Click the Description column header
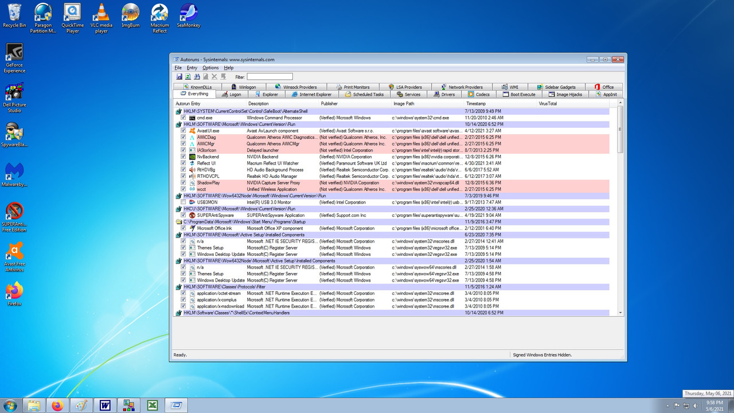The height and width of the screenshot is (413, 734). tap(282, 104)
